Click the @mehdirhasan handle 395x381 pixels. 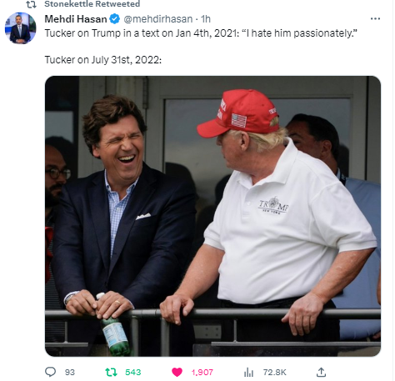coord(157,19)
